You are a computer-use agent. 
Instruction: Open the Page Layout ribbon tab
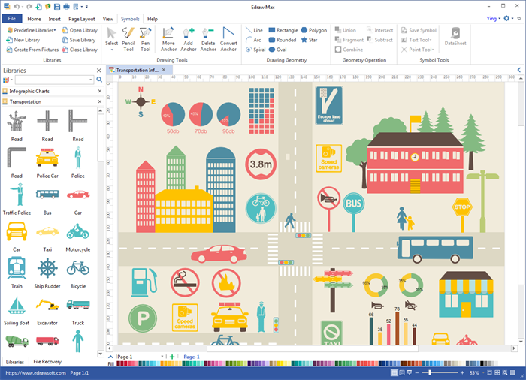pyautogui.click(x=82, y=18)
